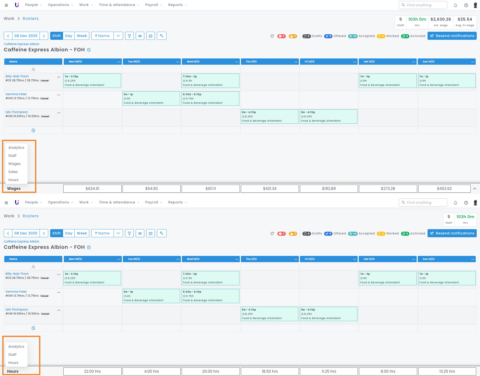
Task: Click the calendar icon in the lower roster toolbar
Action: pyautogui.click(x=151, y=233)
